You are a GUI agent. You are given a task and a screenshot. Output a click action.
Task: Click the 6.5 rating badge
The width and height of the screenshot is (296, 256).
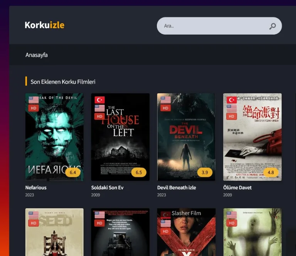(x=139, y=172)
